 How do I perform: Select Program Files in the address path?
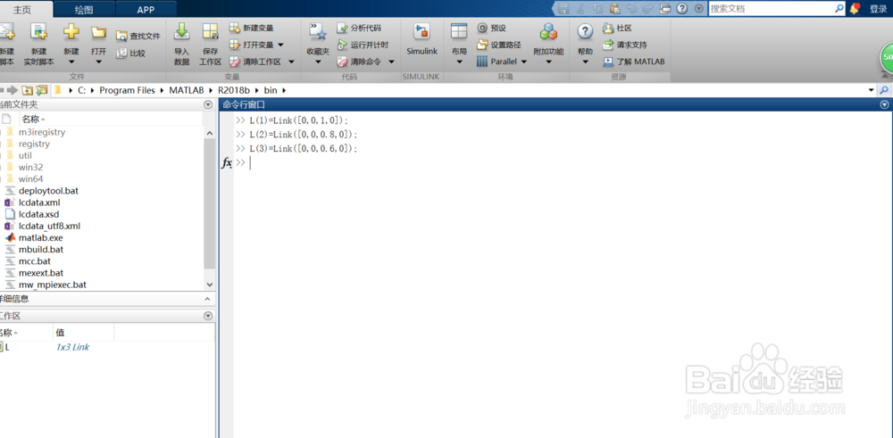[127, 90]
